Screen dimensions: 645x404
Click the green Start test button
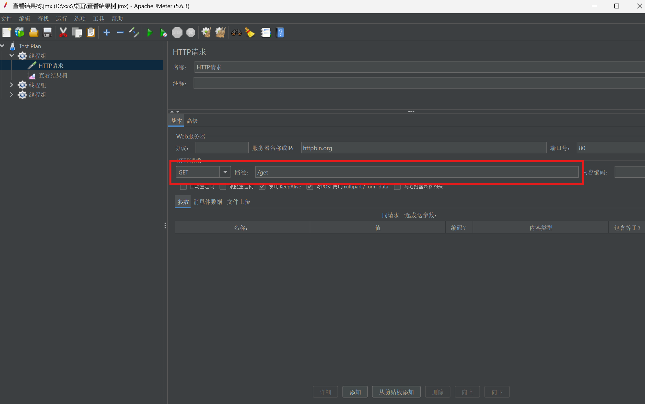tap(150, 32)
